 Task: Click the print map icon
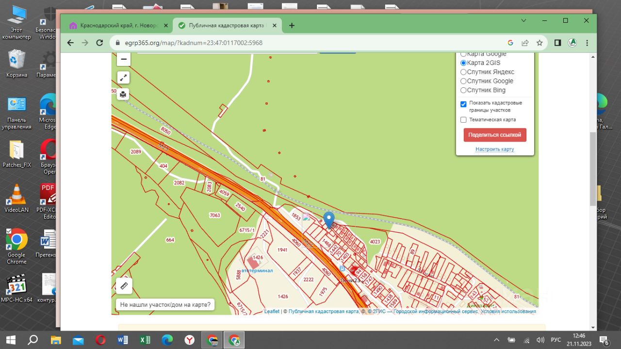tap(123, 95)
